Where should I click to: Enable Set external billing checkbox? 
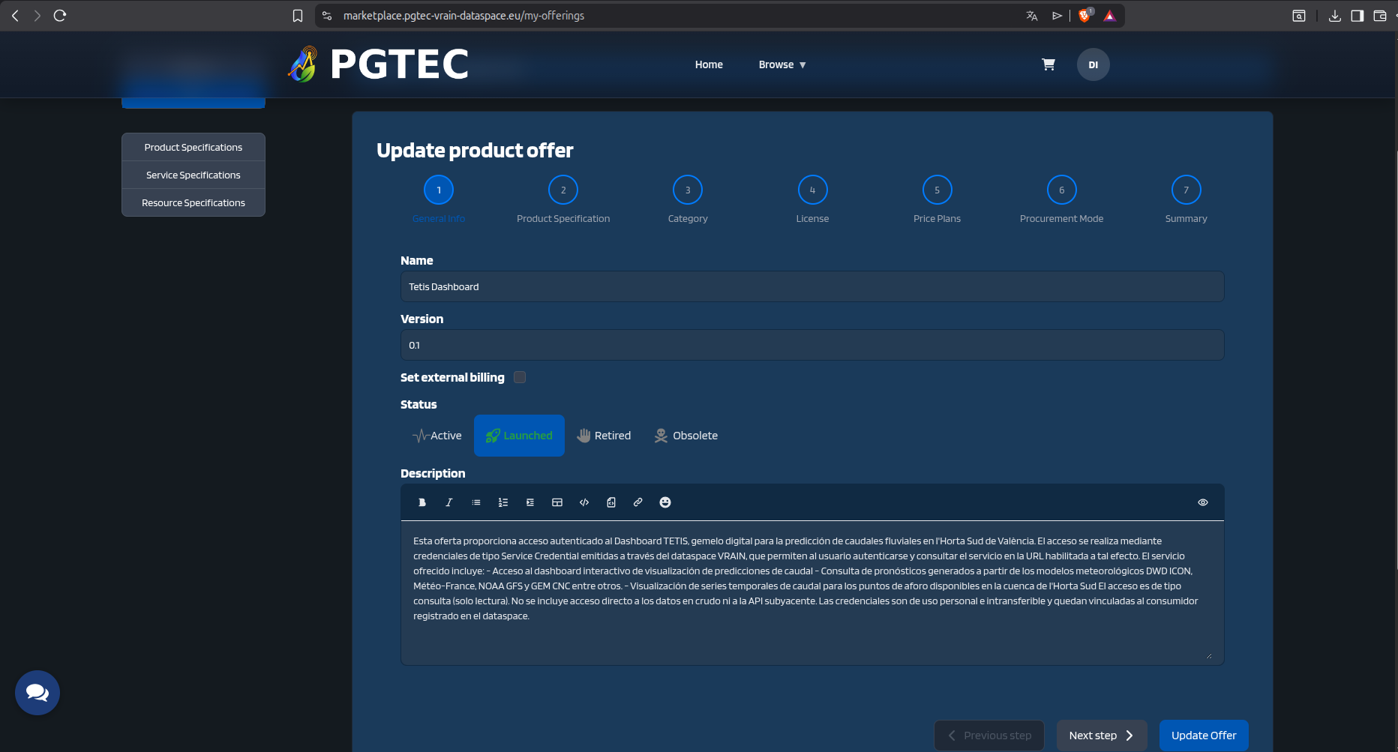pyautogui.click(x=520, y=377)
